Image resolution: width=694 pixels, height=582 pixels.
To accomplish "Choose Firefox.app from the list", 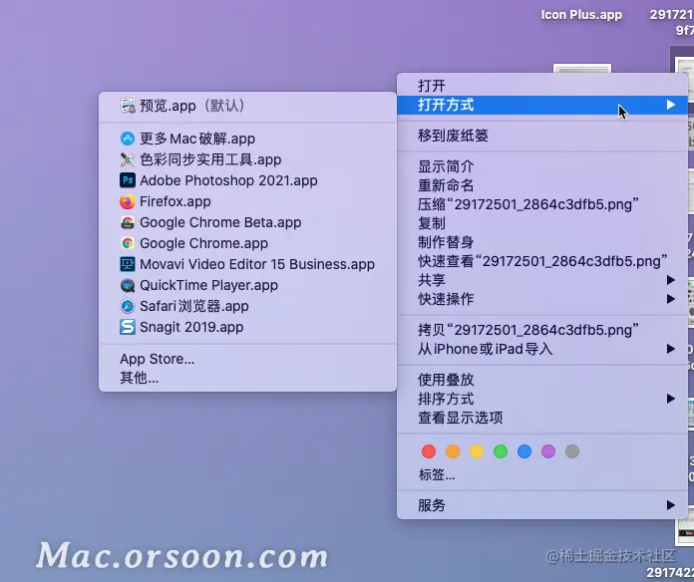I will coord(247,201).
